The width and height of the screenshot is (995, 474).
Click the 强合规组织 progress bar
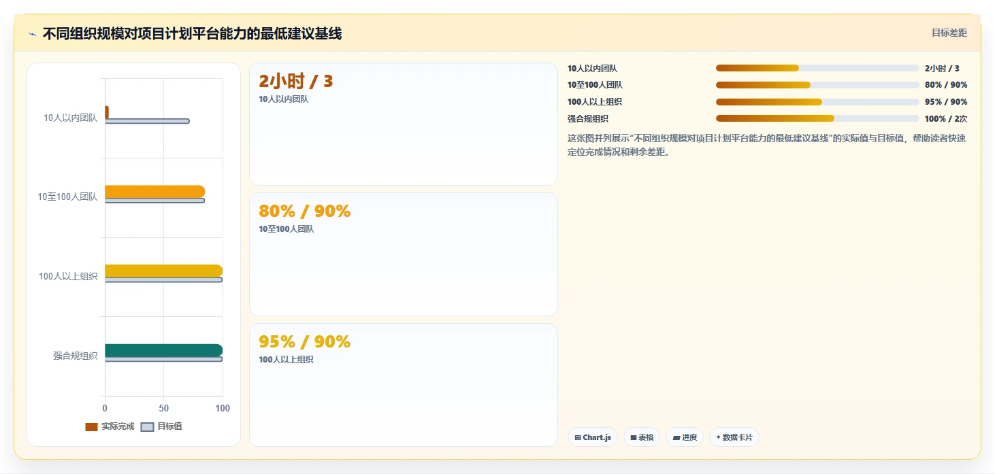click(817, 118)
